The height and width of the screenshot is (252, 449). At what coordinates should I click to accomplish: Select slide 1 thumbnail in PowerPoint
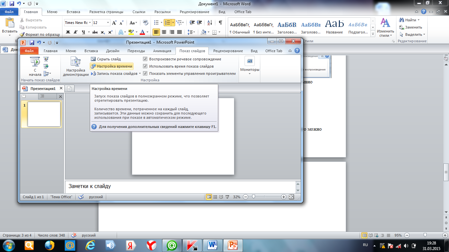coord(44,114)
